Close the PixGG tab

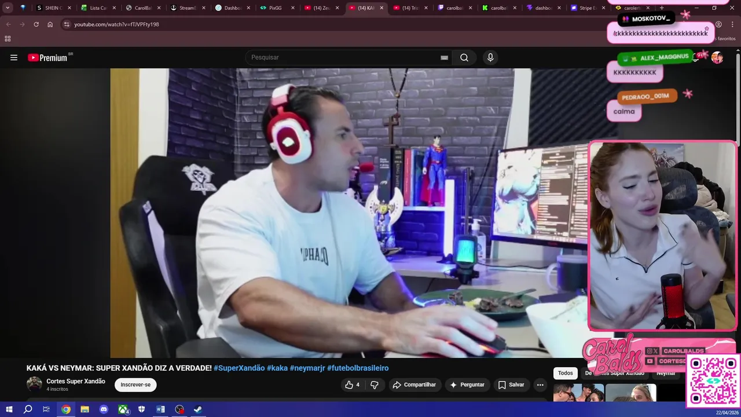(292, 8)
